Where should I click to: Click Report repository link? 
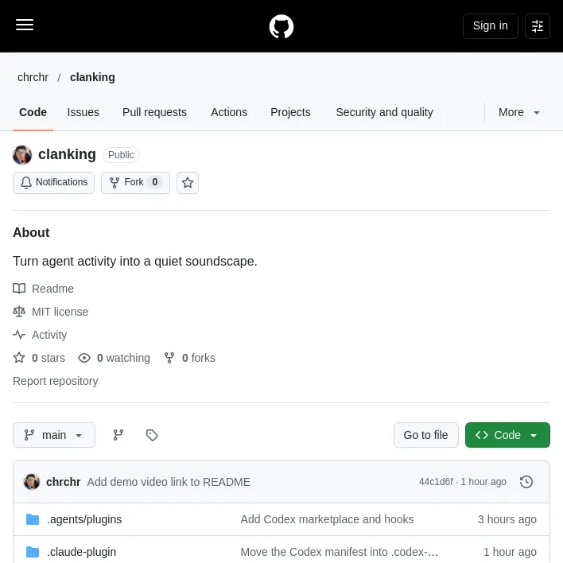pyautogui.click(x=56, y=381)
